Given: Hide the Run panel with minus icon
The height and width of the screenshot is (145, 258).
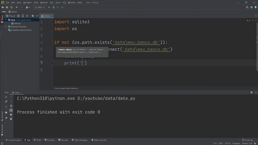Looking at the screenshot, I should click(256, 92).
